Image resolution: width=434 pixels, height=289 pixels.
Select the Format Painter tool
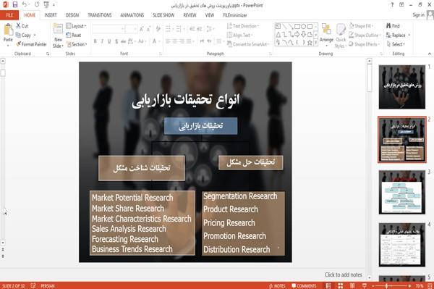[x=31, y=44]
